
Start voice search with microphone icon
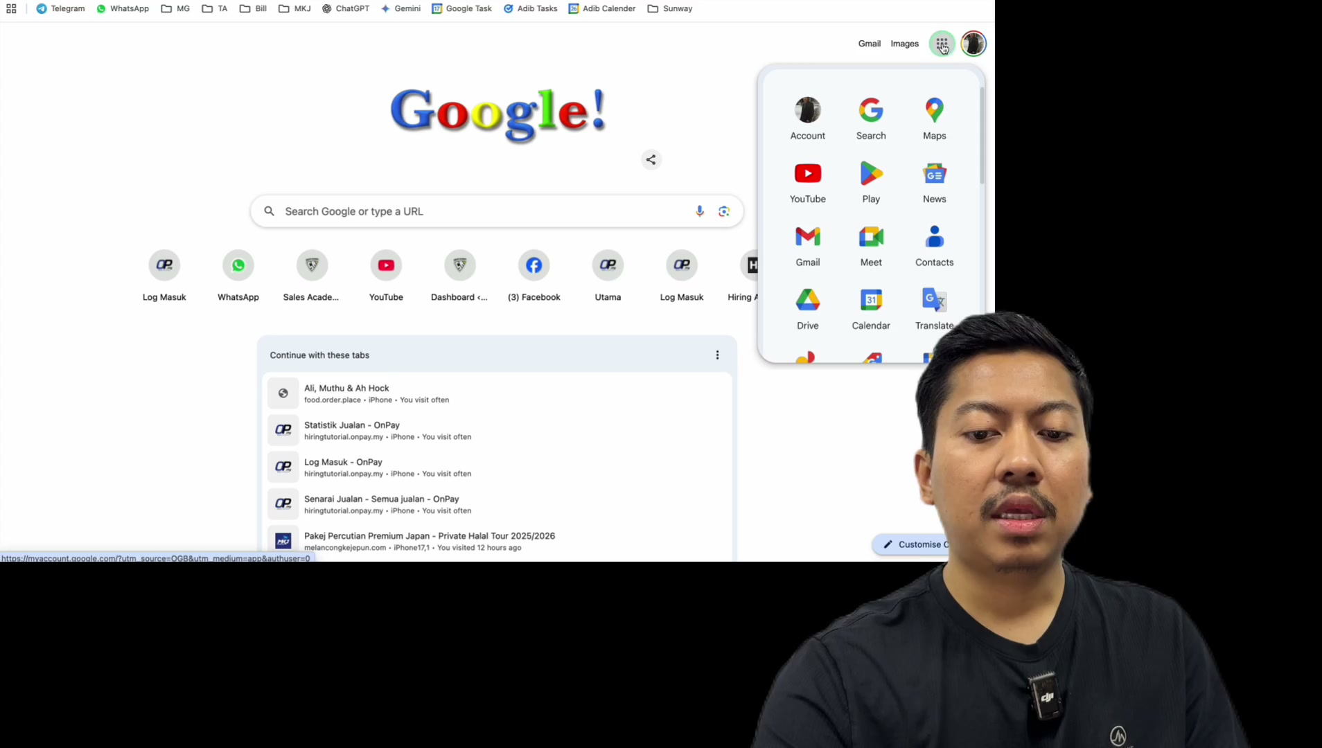pos(700,211)
